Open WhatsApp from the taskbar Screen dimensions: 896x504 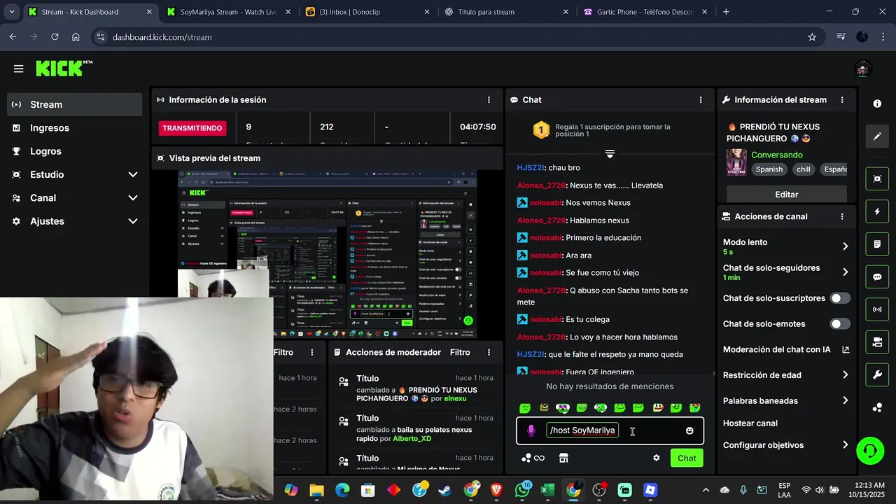[x=522, y=490]
